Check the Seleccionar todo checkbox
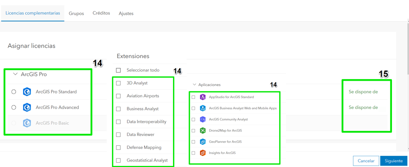The image size is (409, 167). point(118,70)
